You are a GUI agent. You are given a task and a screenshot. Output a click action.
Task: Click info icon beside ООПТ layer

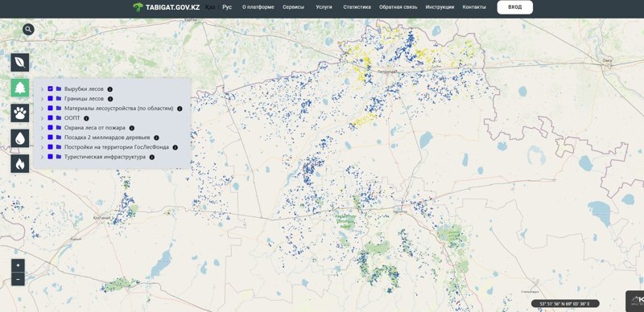[86, 118]
